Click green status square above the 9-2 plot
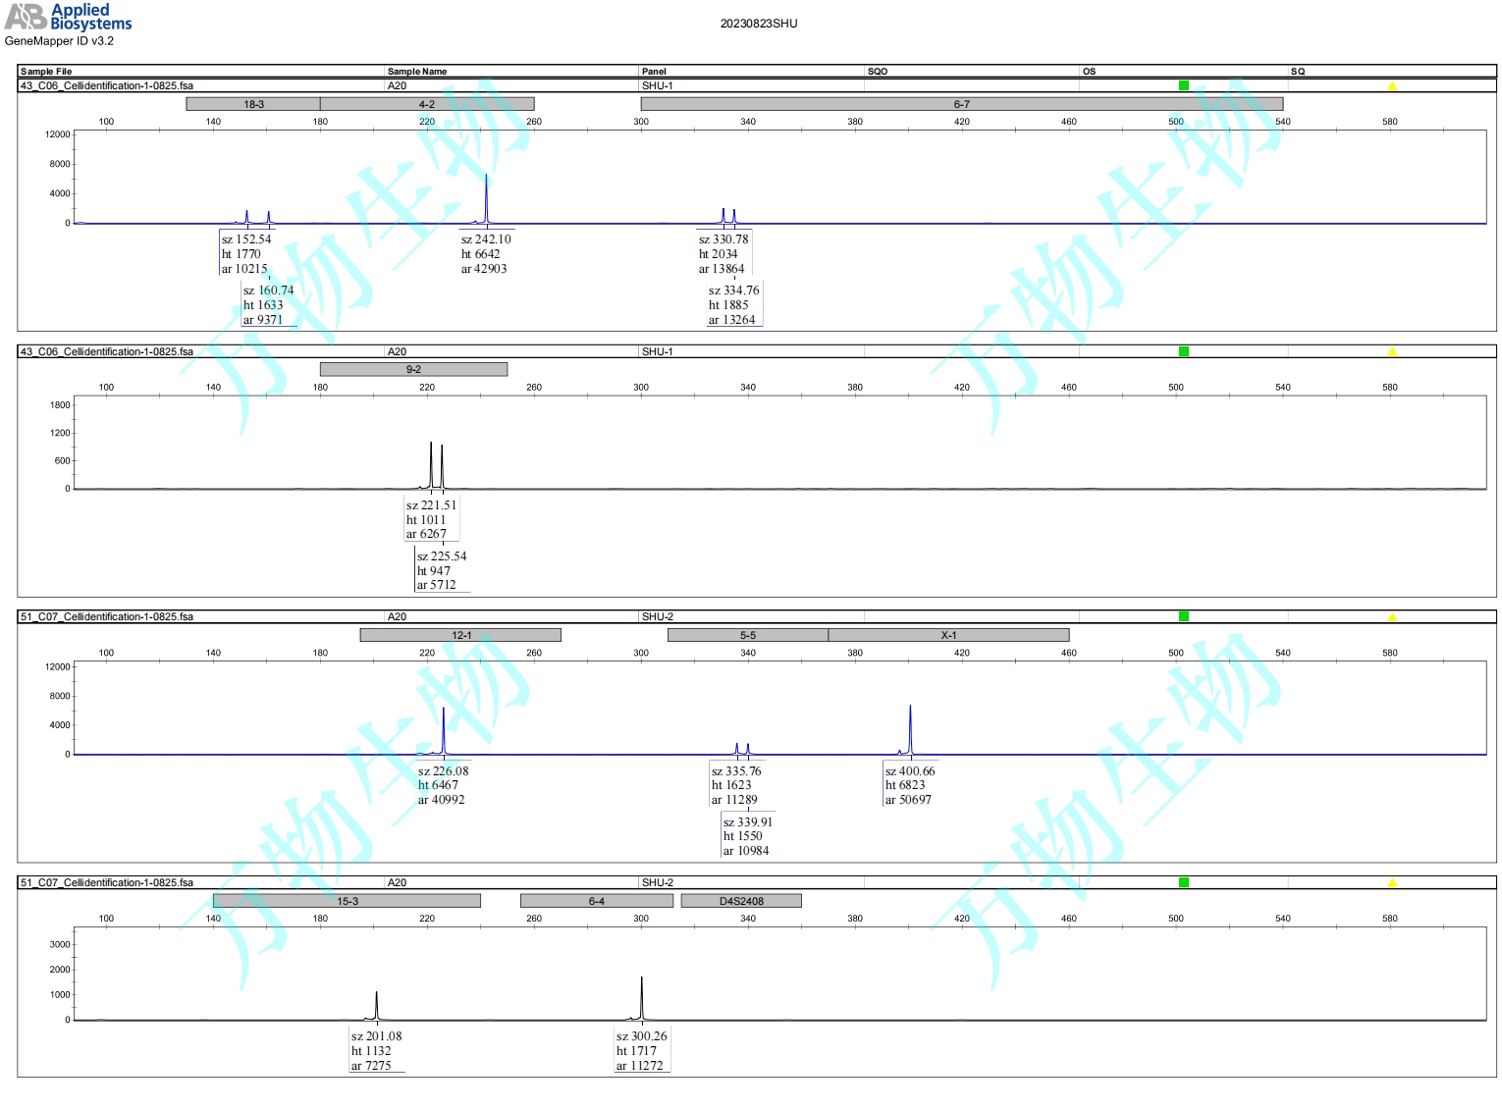This screenshot has height=1110, width=1502. [x=1183, y=351]
